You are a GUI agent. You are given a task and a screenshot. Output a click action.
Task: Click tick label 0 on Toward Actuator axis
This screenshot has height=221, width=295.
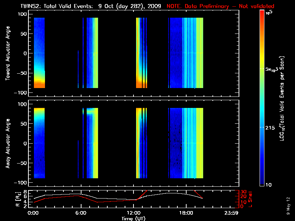pos(25,53)
